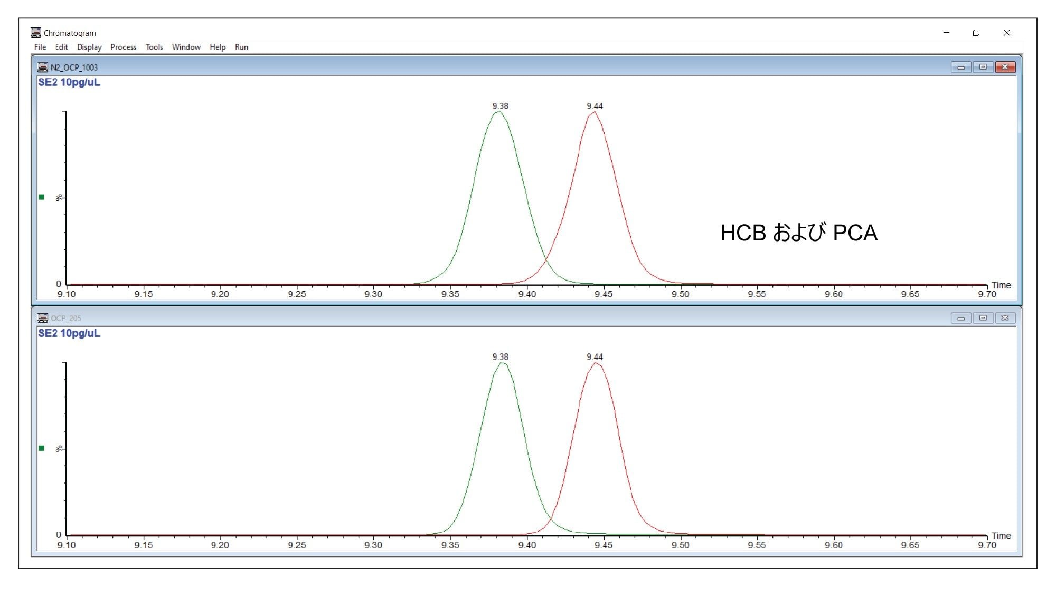Close the N2_OCP_1003 child window
The height and width of the screenshot is (589, 1056).
1005,67
